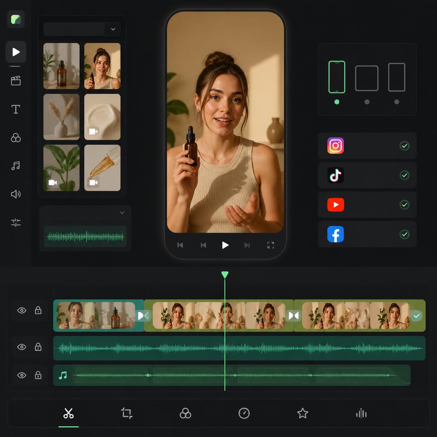The height and width of the screenshot is (437, 437).
Task: Play the preview video
Action: tap(225, 245)
